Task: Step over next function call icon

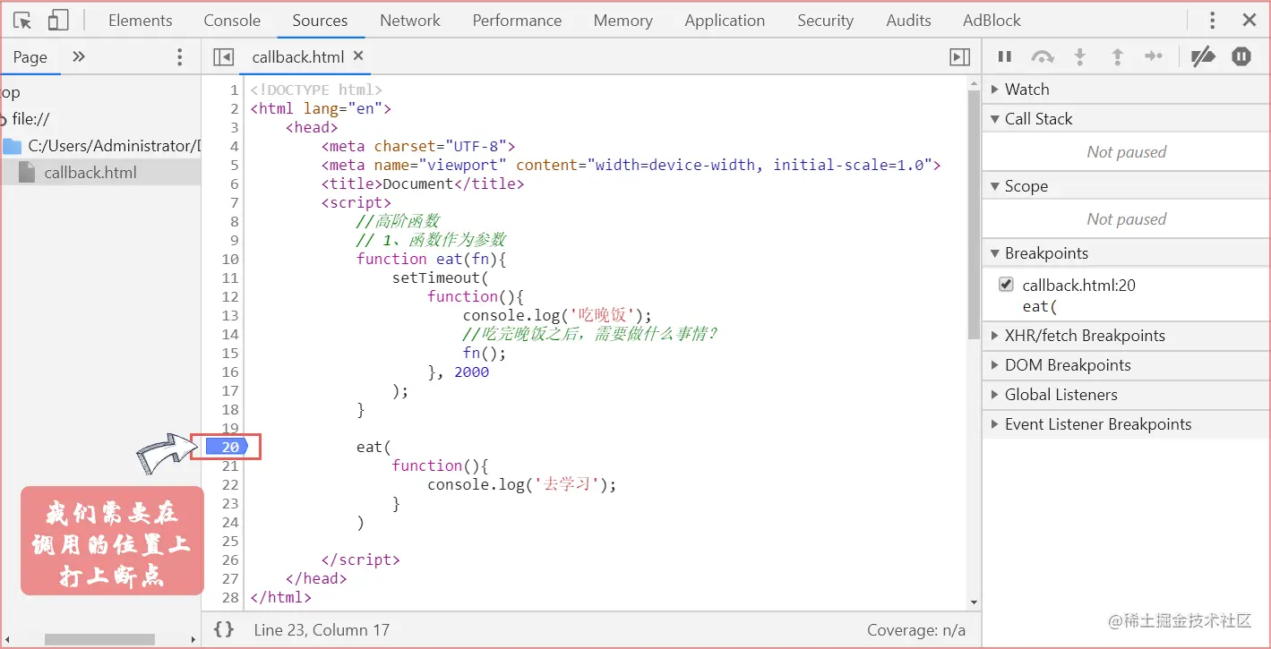Action: pos(1043,57)
